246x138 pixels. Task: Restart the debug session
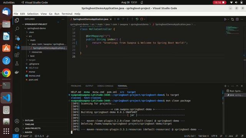point(137,19)
